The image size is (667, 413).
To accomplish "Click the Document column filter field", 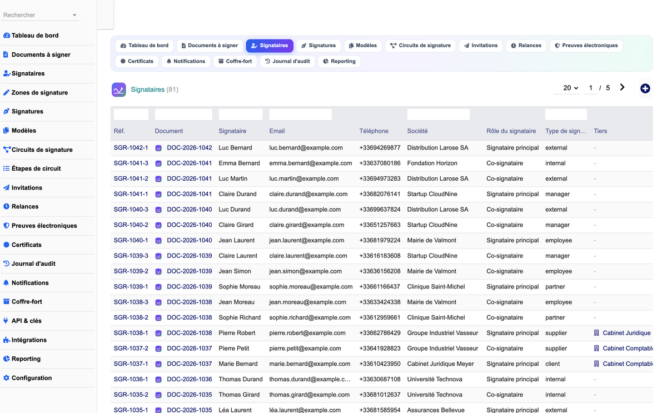I will pos(183,115).
